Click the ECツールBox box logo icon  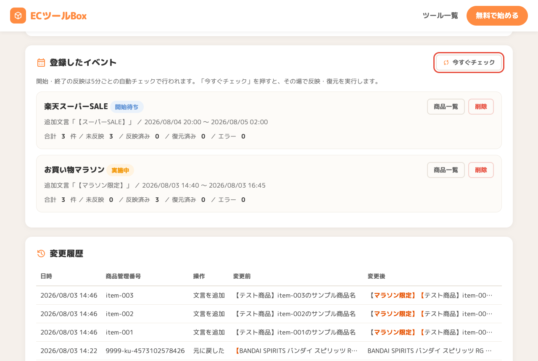[18, 16]
